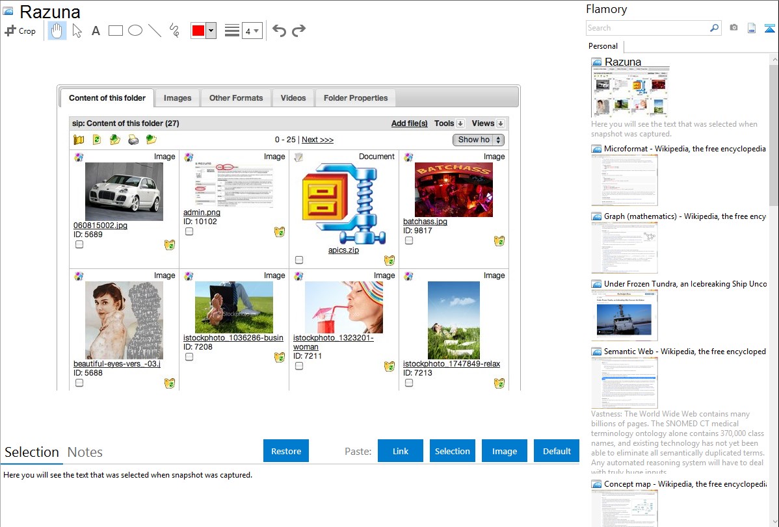Click the Paste Default button
The width and height of the screenshot is (779, 527).
click(557, 451)
